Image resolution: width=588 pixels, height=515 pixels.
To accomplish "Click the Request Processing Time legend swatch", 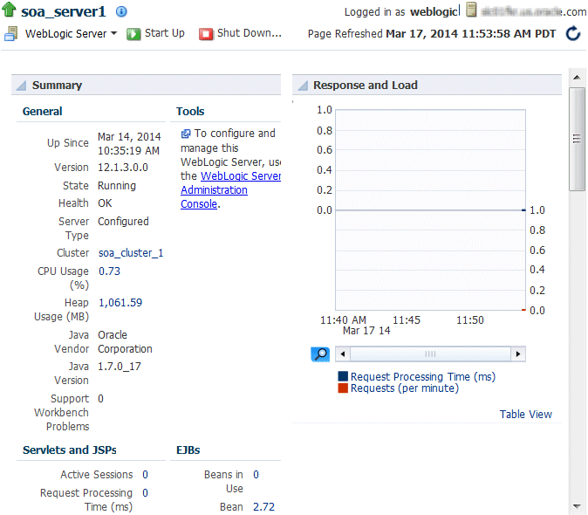I will pyautogui.click(x=343, y=376).
